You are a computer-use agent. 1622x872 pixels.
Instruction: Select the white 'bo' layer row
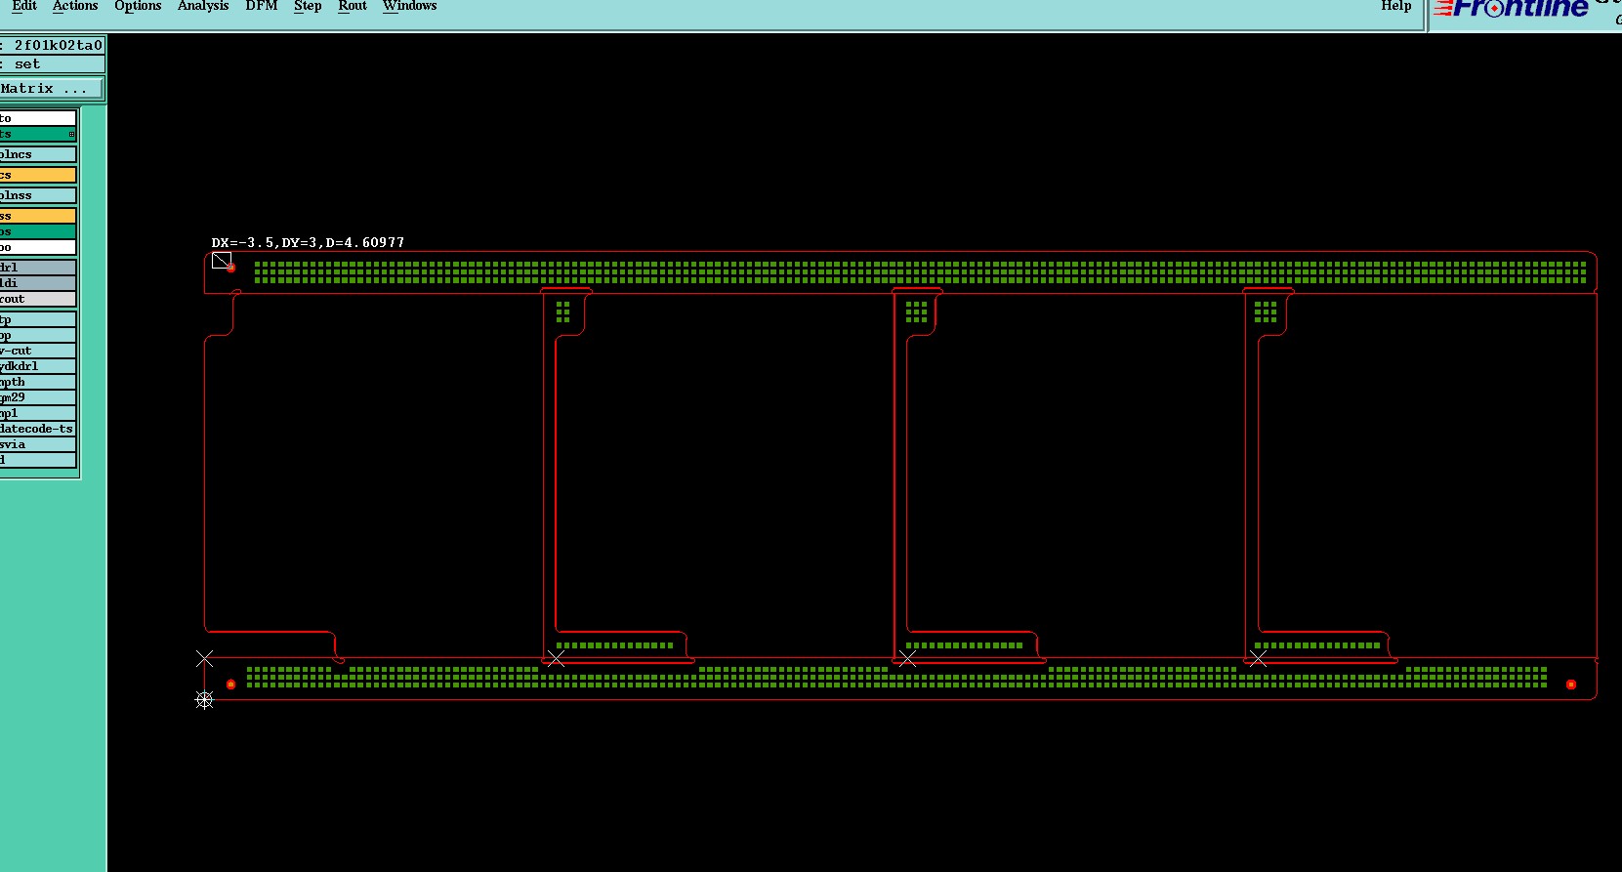(38, 247)
